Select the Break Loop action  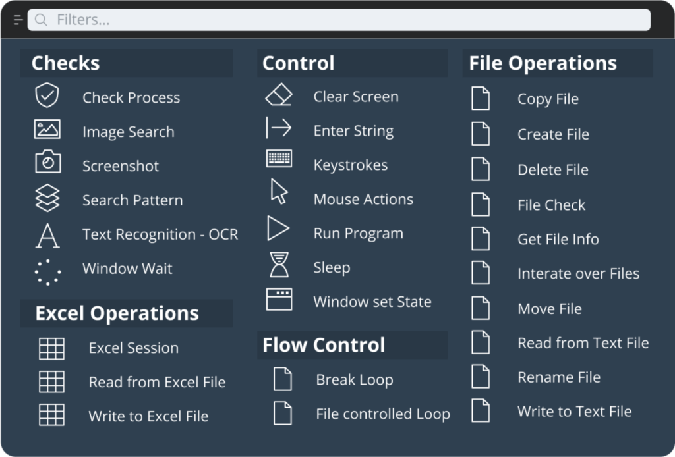355,379
